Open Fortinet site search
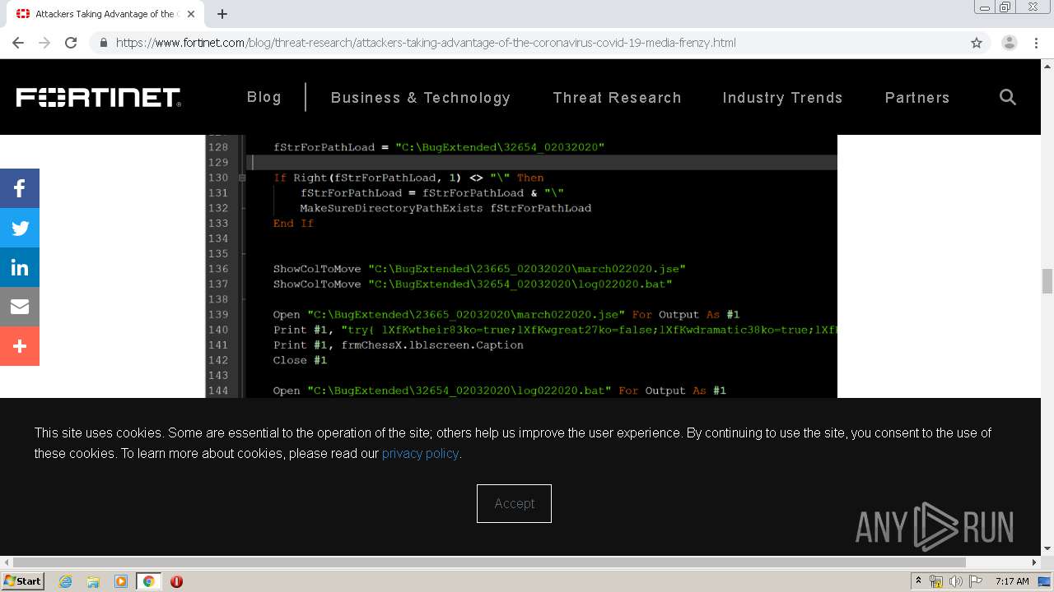The height and width of the screenshot is (592, 1054). tap(1007, 97)
